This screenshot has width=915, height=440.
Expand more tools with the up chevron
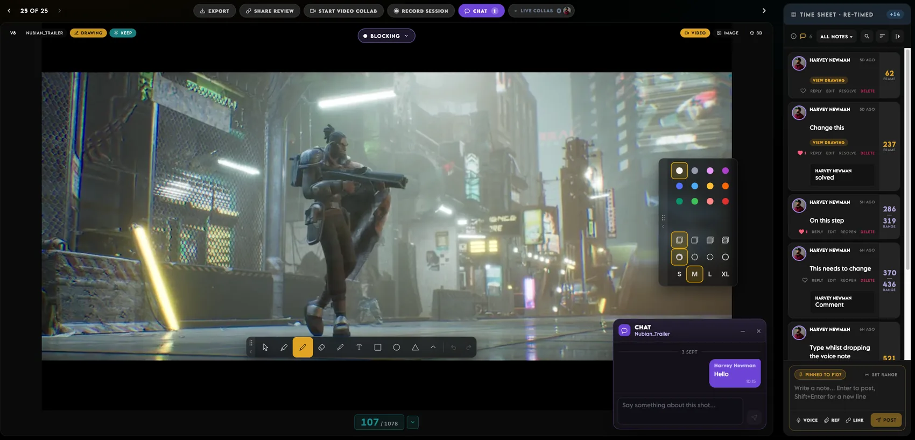pos(433,347)
